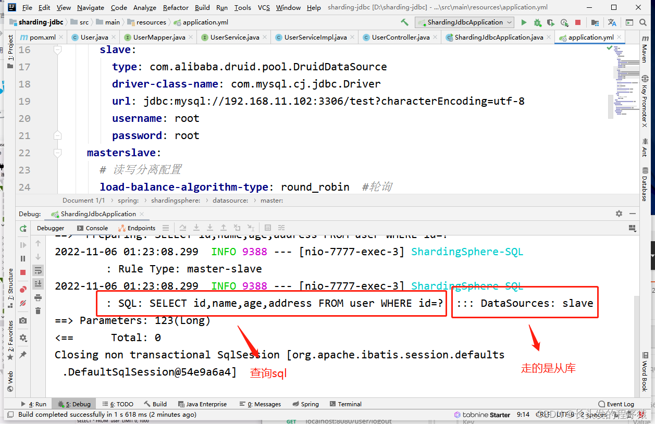Select the printer icon in the debug panel
The width and height of the screenshot is (655, 424).
click(x=38, y=298)
